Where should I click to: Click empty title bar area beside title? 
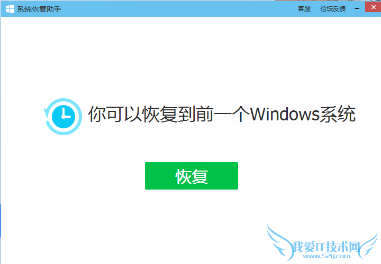click(x=177, y=9)
